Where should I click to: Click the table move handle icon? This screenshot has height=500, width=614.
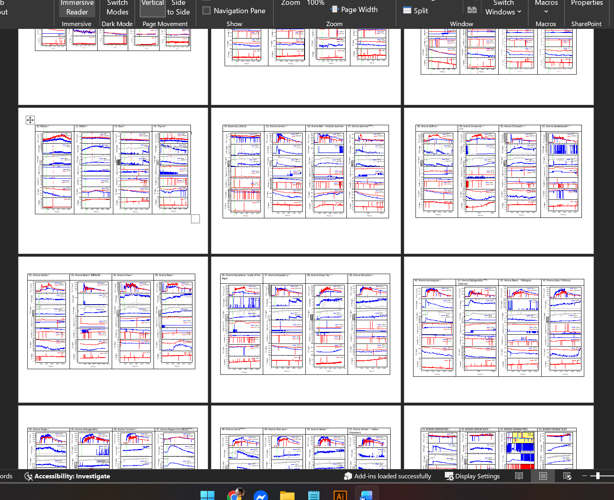coord(30,120)
